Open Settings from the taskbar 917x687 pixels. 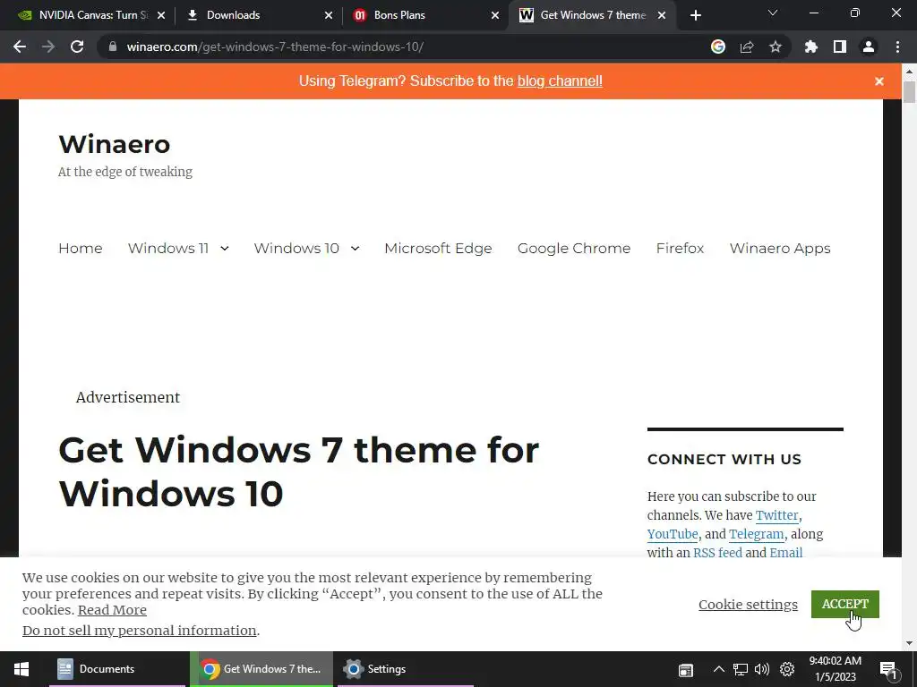tap(406, 669)
